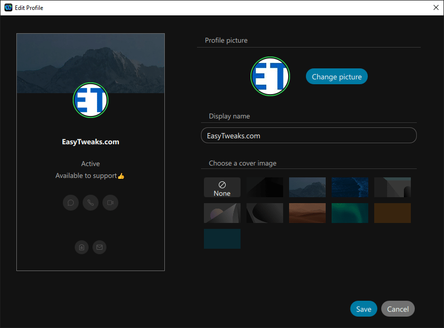Image resolution: width=444 pixels, height=328 pixels.
Task: Close the Edit Profile window
Action: point(436,7)
